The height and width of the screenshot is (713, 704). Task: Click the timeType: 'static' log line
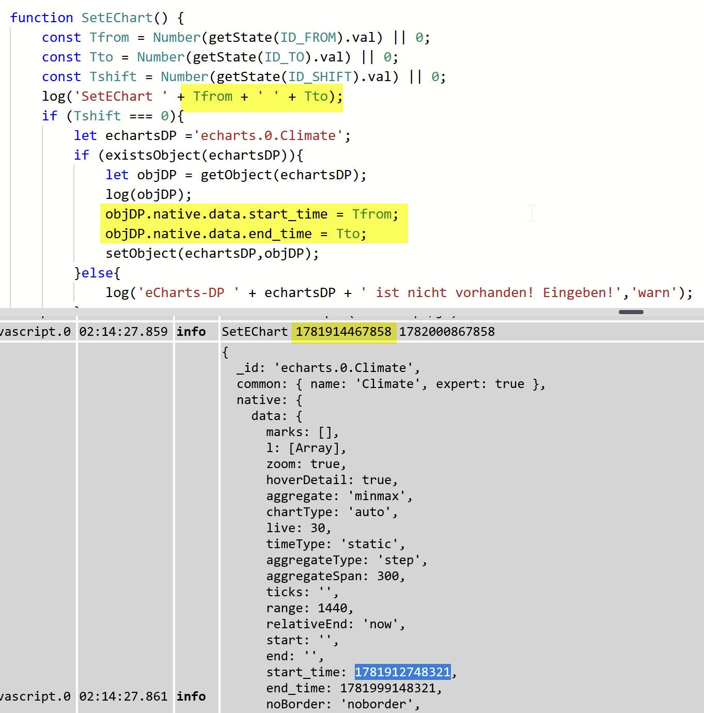pos(336,544)
